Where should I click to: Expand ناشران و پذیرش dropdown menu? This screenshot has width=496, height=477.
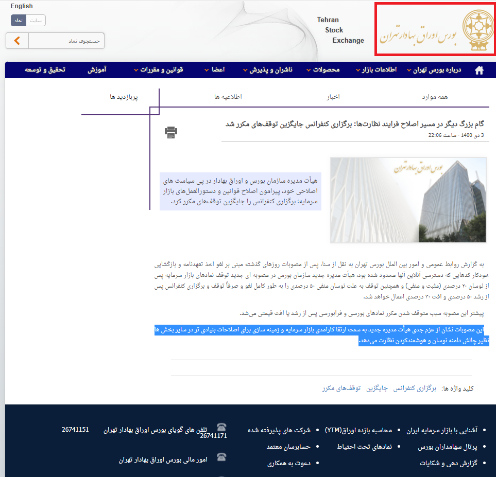[268, 70]
